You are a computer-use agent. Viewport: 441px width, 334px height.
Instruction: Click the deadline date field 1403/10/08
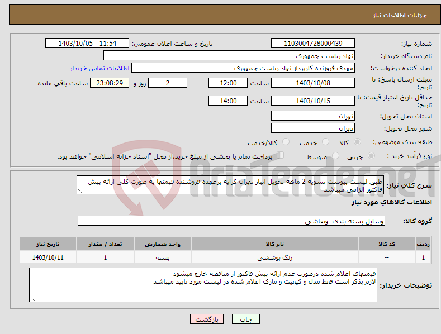pos(313,83)
